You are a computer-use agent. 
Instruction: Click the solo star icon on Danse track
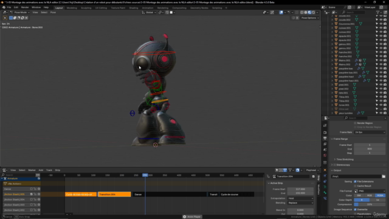[x=39, y=189]
